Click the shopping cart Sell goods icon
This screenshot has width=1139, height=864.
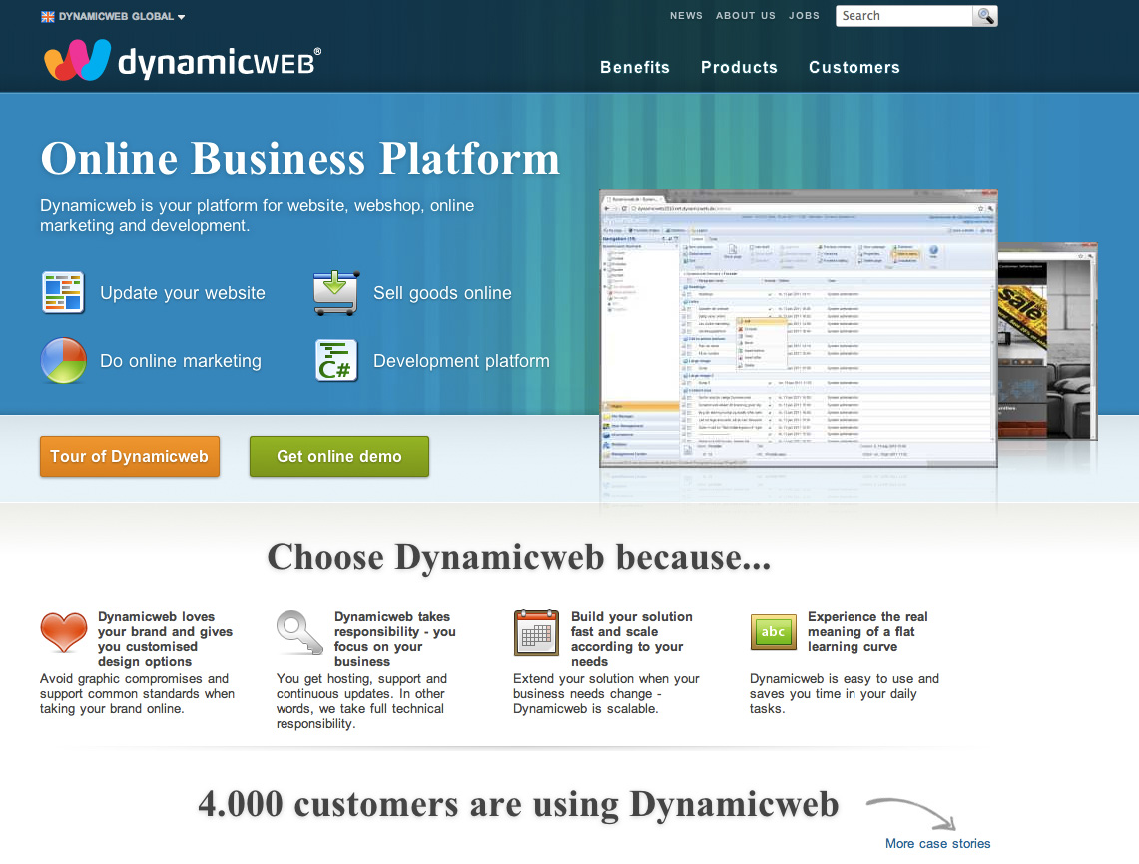335,292
